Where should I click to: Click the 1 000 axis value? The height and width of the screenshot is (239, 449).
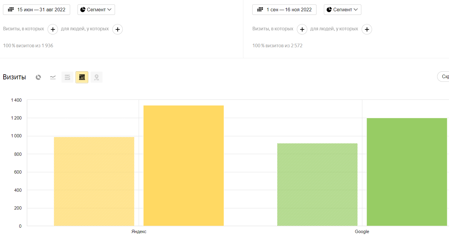point(16,136)
